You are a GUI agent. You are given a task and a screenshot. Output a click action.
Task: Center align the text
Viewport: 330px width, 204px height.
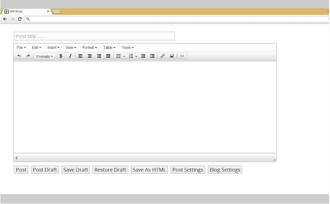(90, 56)
